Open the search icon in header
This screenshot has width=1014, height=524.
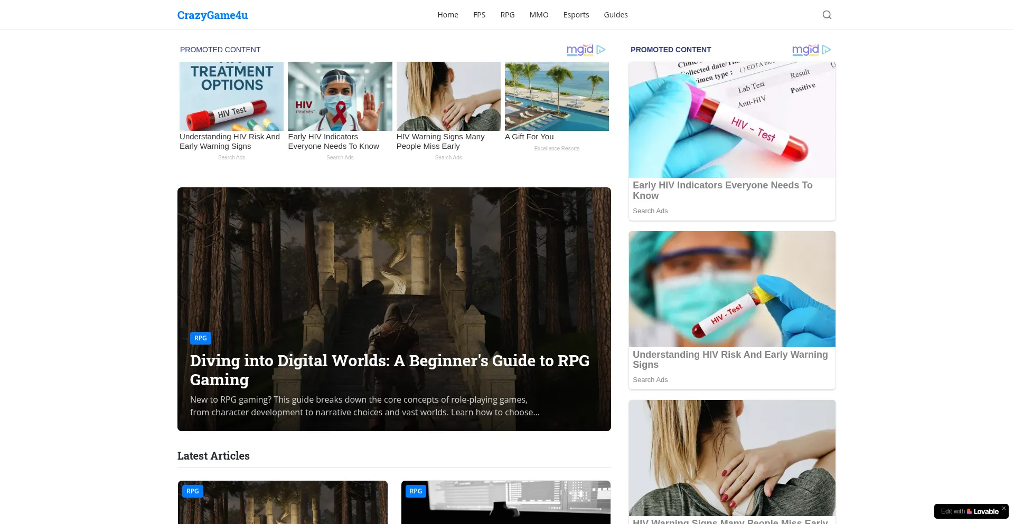(x=827, y=15)
